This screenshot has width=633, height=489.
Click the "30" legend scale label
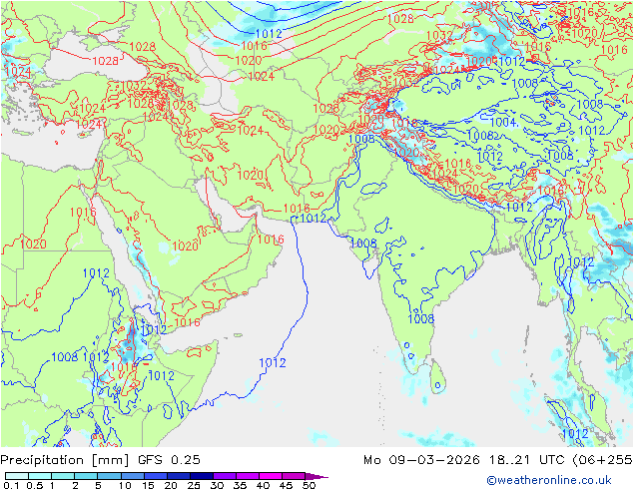coord(217,485)
